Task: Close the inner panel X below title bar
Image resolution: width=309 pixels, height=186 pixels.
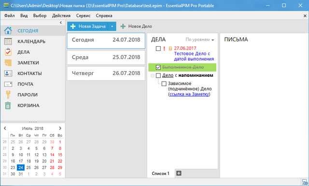Action: tap(305, 16)
